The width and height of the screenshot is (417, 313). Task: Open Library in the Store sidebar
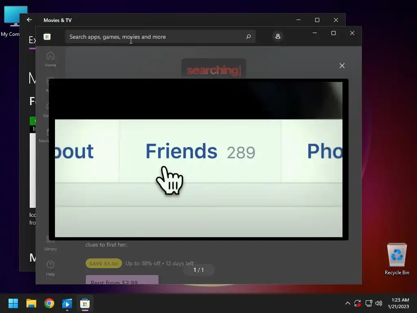coord(50,244)
